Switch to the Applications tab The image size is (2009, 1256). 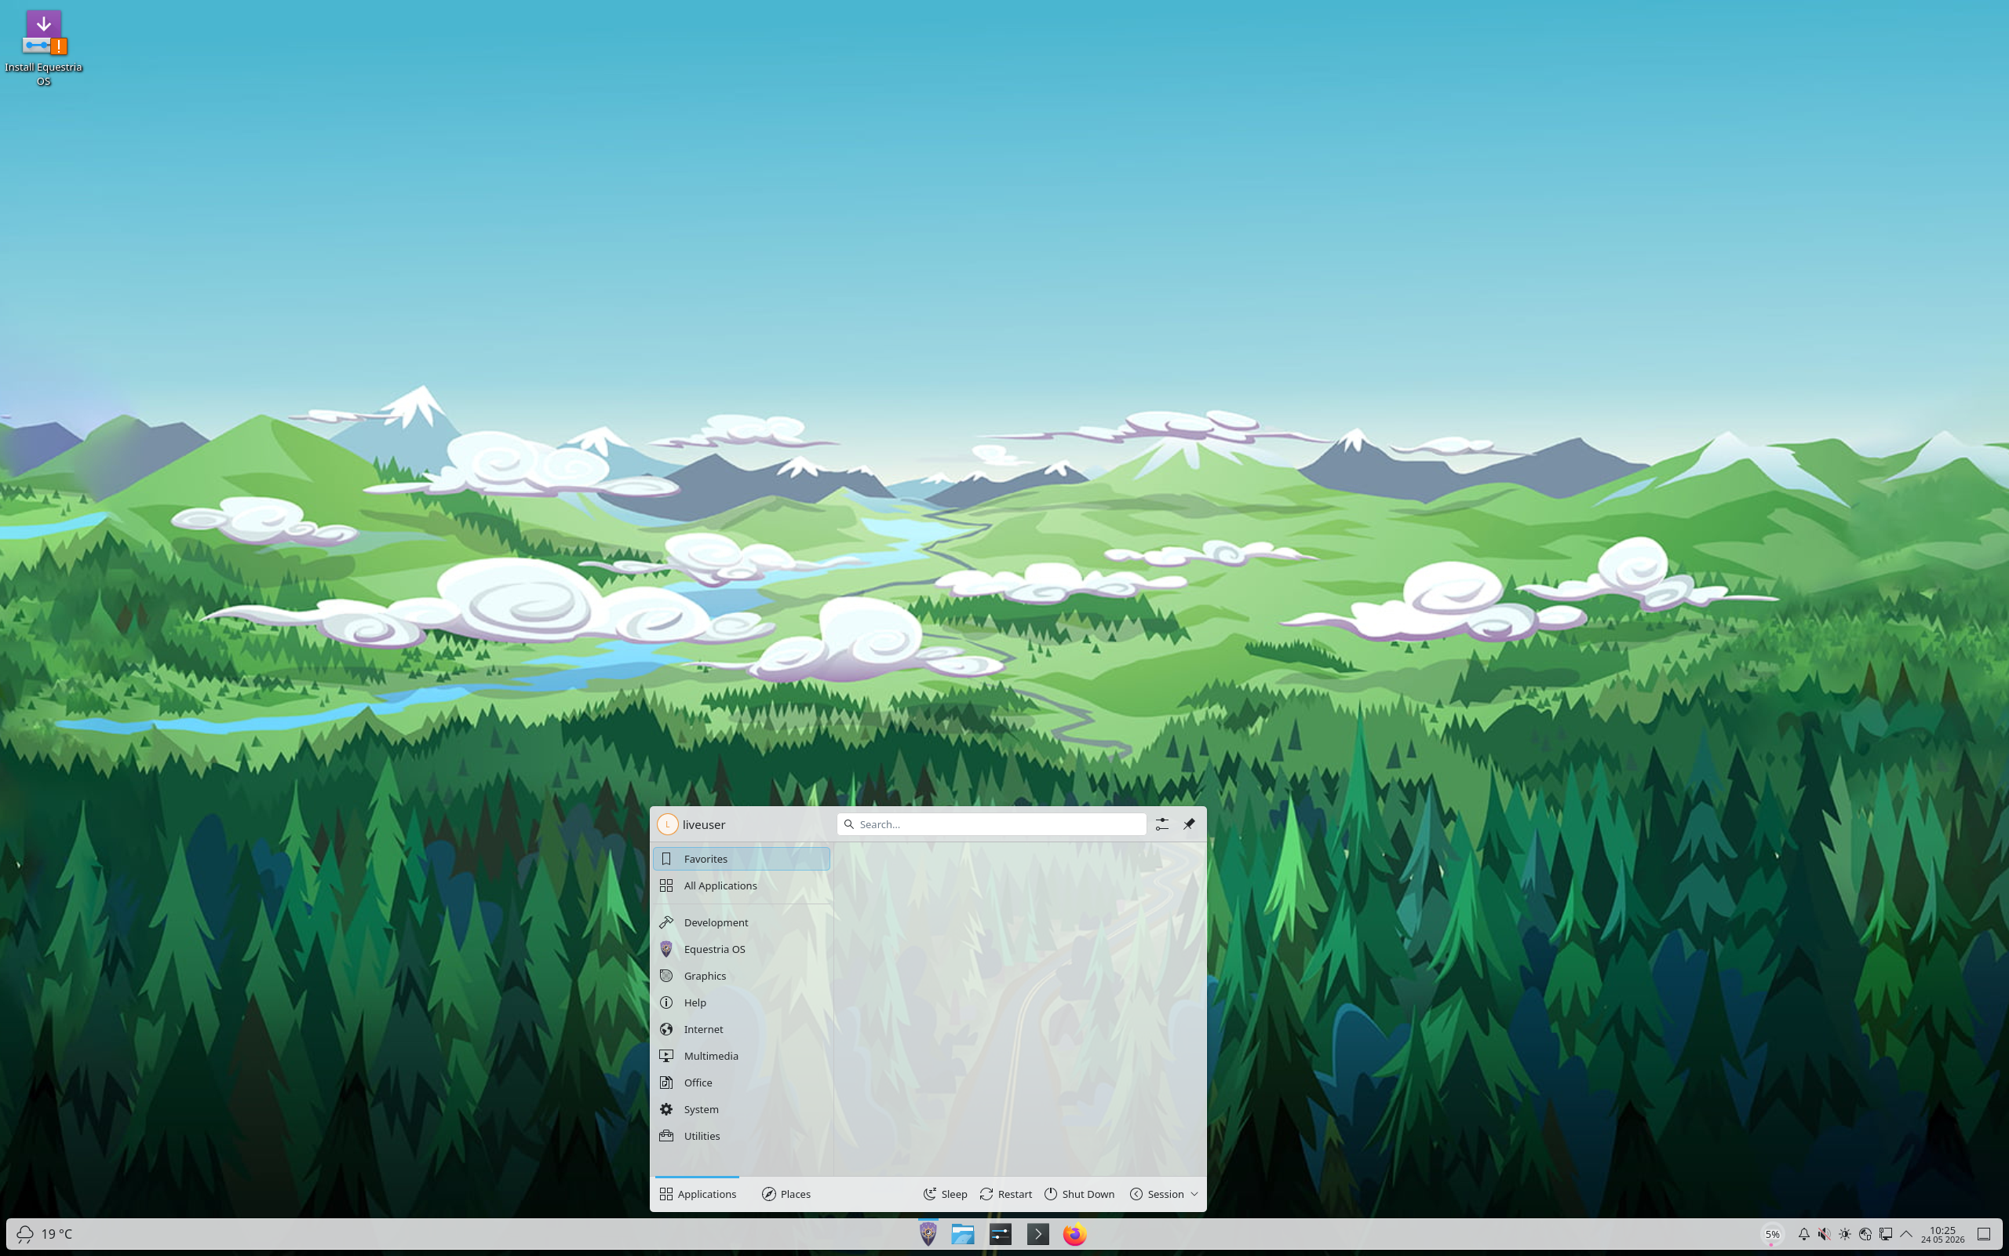(698, 1194)
